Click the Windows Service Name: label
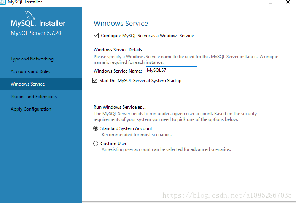 118,71
